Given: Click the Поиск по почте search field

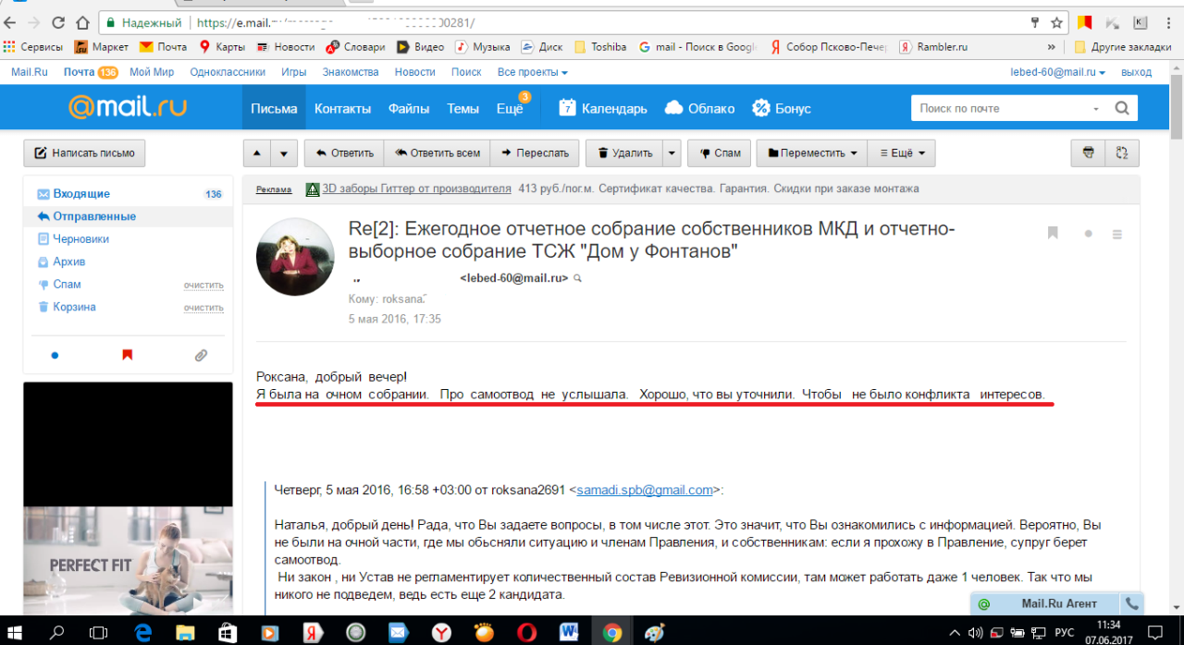Looking at the screenshot, I should click(1002, 108).
